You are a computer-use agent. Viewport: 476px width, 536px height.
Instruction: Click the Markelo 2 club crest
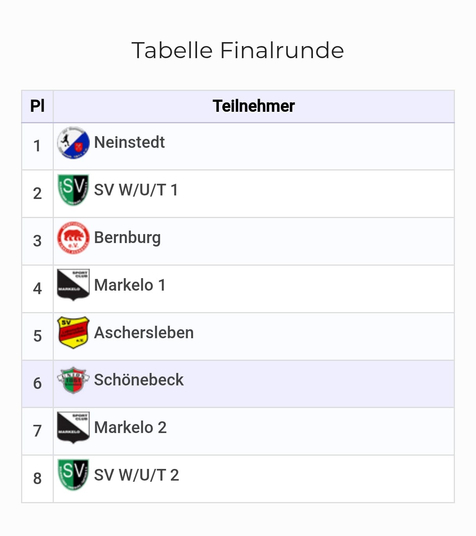(73, 428)
